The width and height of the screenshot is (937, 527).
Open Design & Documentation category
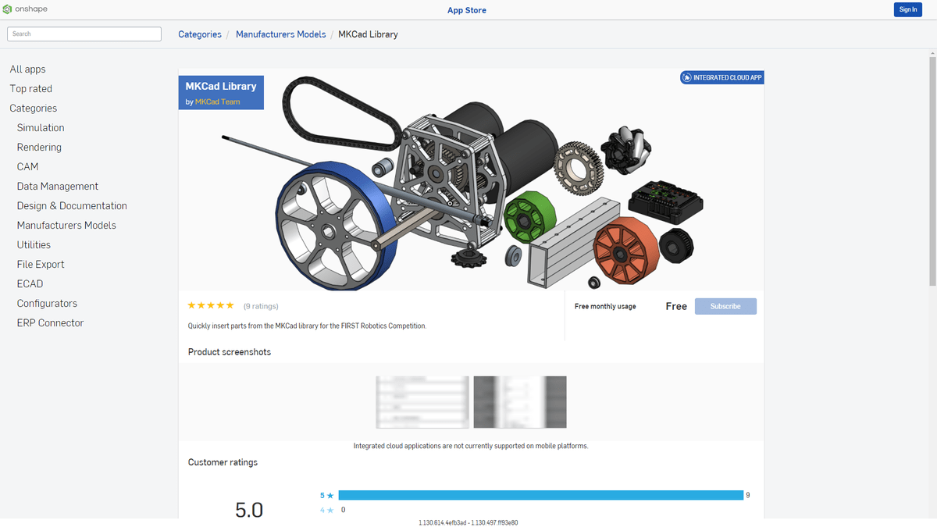pyautogui.click(x=72, y=206)
